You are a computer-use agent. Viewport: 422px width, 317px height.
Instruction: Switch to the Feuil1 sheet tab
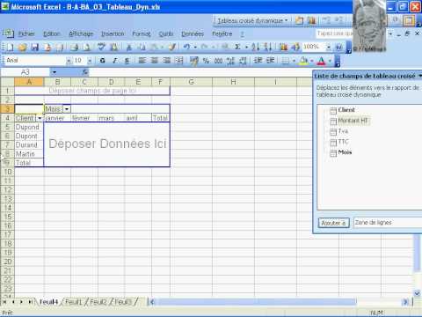click(x=73, y=302)
